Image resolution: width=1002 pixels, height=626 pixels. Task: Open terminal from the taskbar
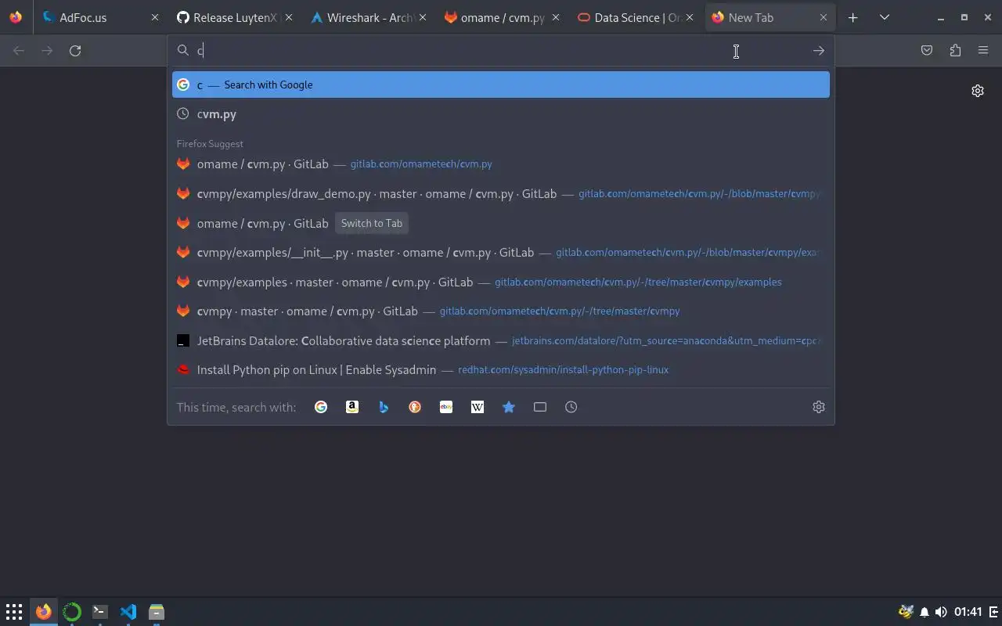pos(100,612)
